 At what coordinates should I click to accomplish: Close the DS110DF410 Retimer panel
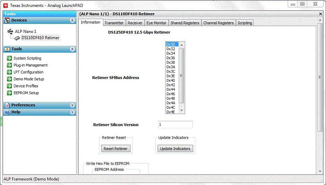(320, 14)
